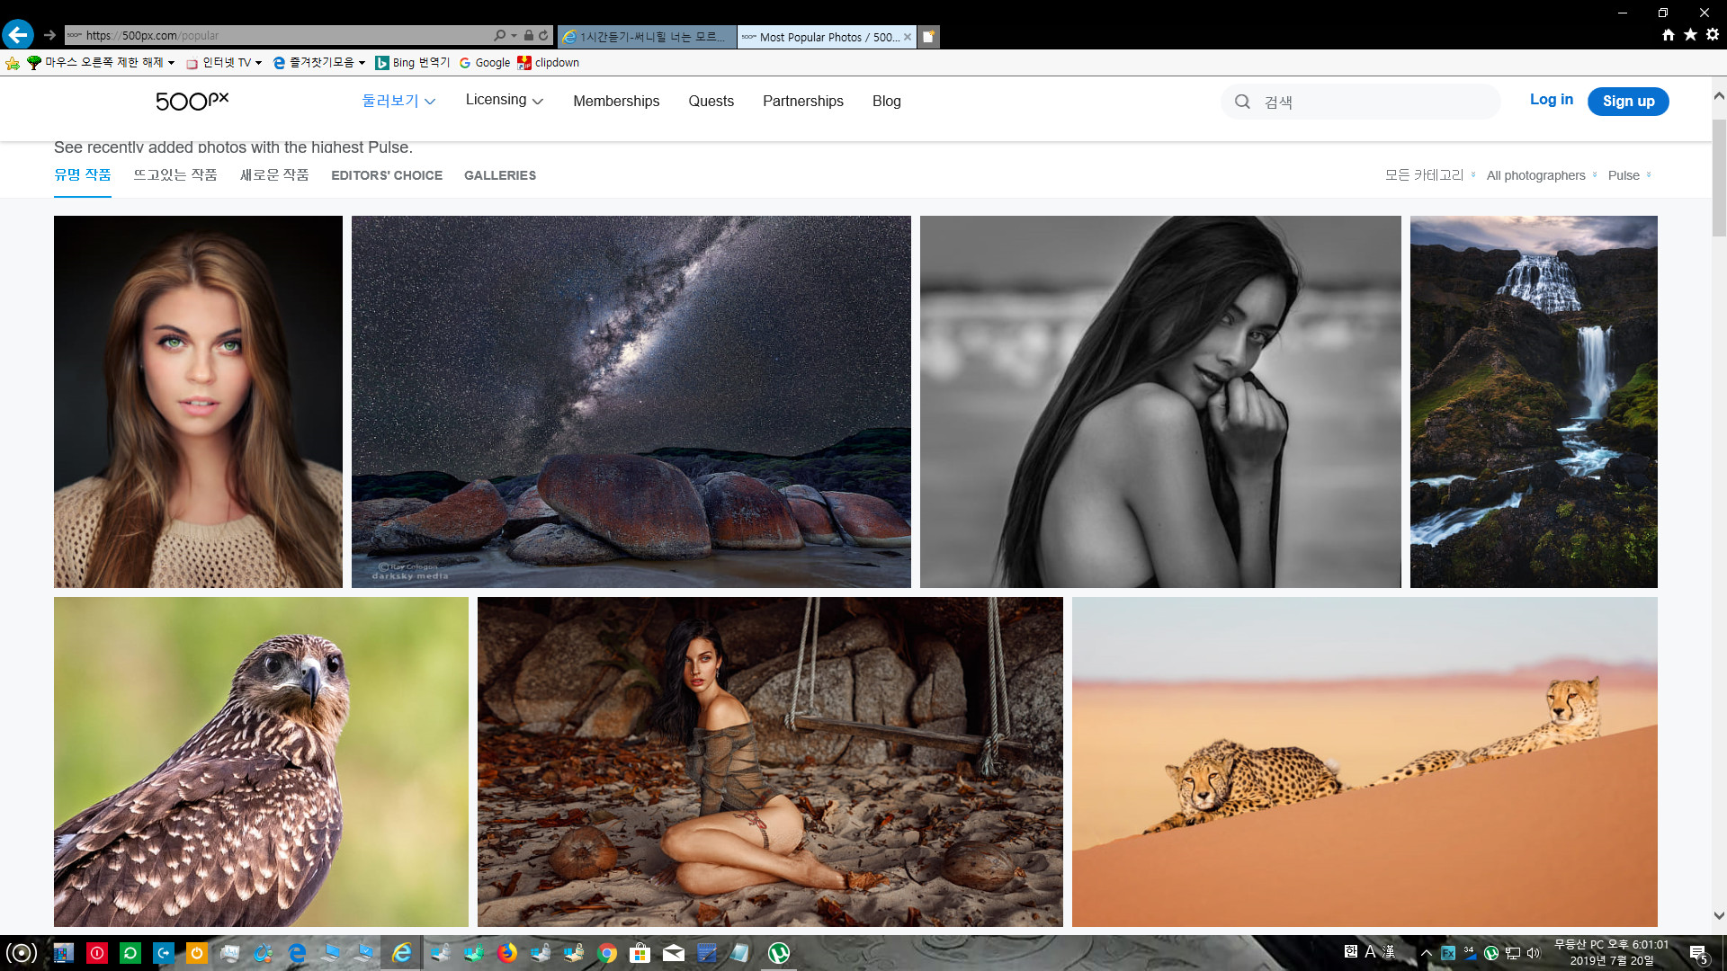Screen dimensions: 1727x971
Task: Switch to the 1시간듣기 browser tab
Action: coord(647,37)
